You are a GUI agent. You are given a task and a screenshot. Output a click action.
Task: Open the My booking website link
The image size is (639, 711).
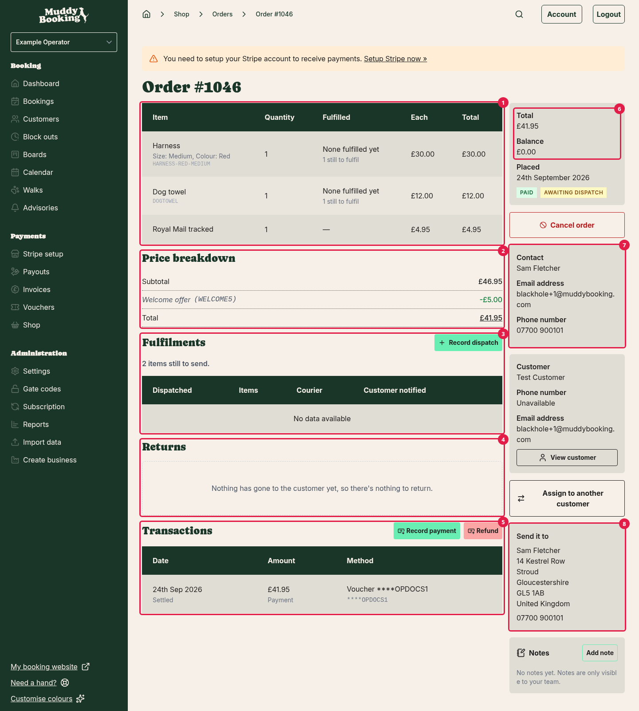pos(44,667)
